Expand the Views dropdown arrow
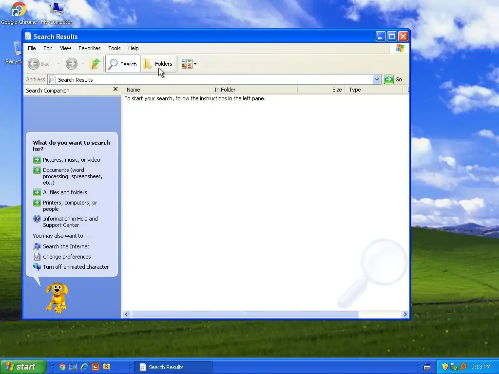Image resolution: width=499 pixels, height=374 pixels. click(x=195, y=64)
